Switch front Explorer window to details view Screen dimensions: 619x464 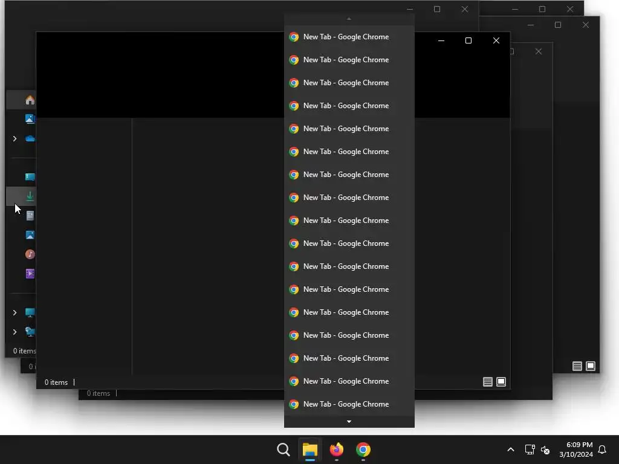[x=488, y=382]
